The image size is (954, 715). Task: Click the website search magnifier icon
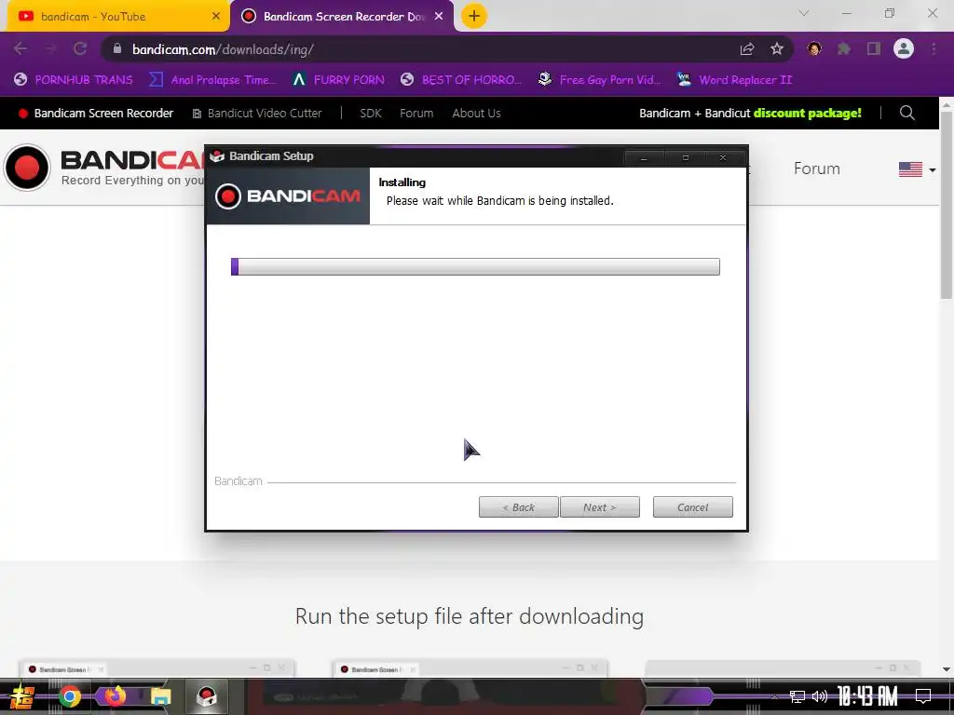[907, 113]
